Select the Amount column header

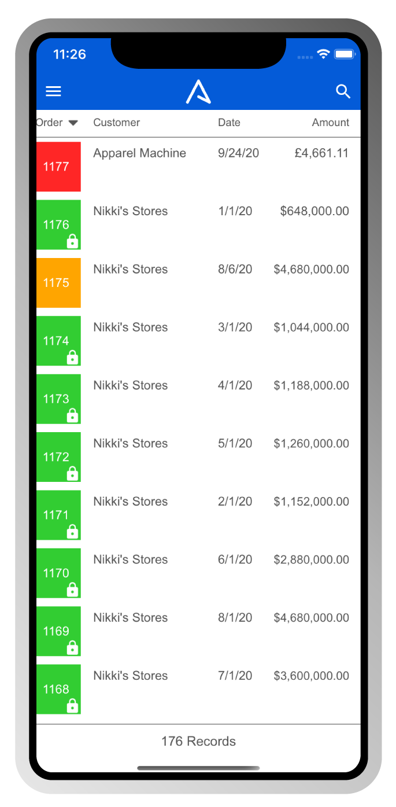point(330,122)
